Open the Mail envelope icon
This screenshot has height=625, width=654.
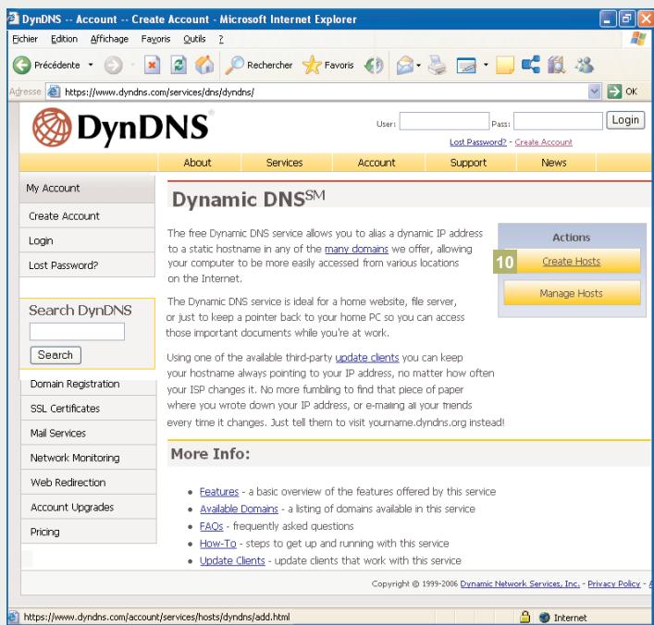(404, 65)
